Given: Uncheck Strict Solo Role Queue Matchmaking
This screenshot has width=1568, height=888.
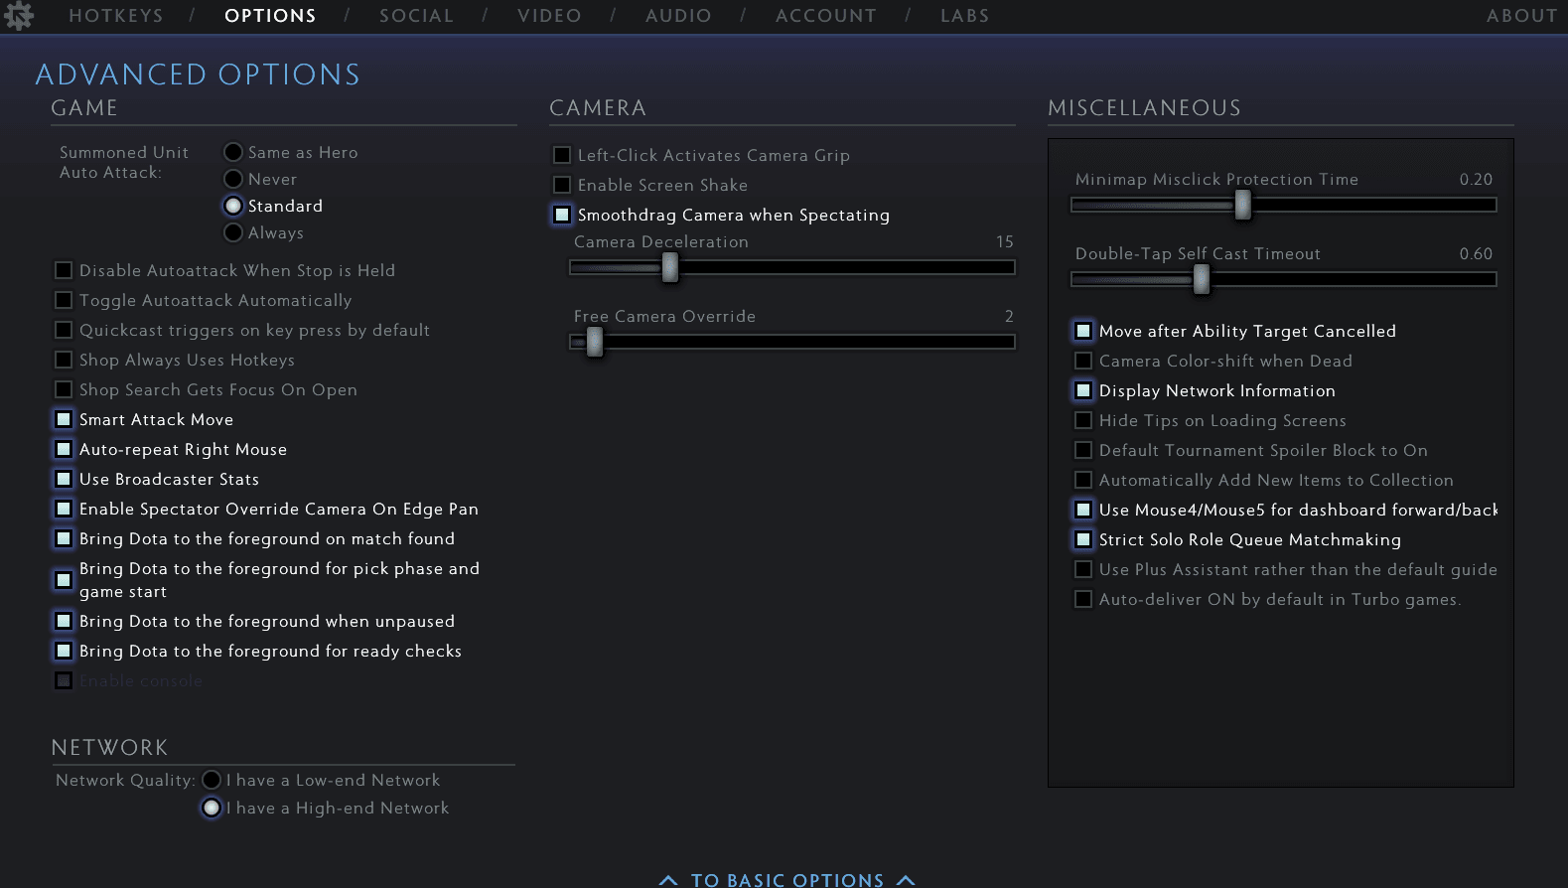Looking at the screenshot, I should [x=1083, y=539].
